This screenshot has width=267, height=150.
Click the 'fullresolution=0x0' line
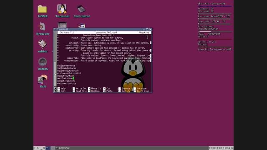click(68, 71)
